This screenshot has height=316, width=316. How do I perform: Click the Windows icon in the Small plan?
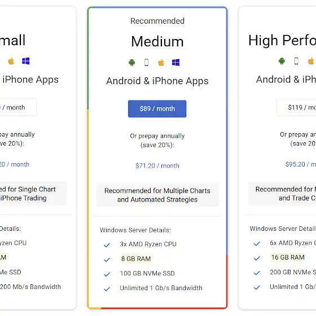coord(26,61)
